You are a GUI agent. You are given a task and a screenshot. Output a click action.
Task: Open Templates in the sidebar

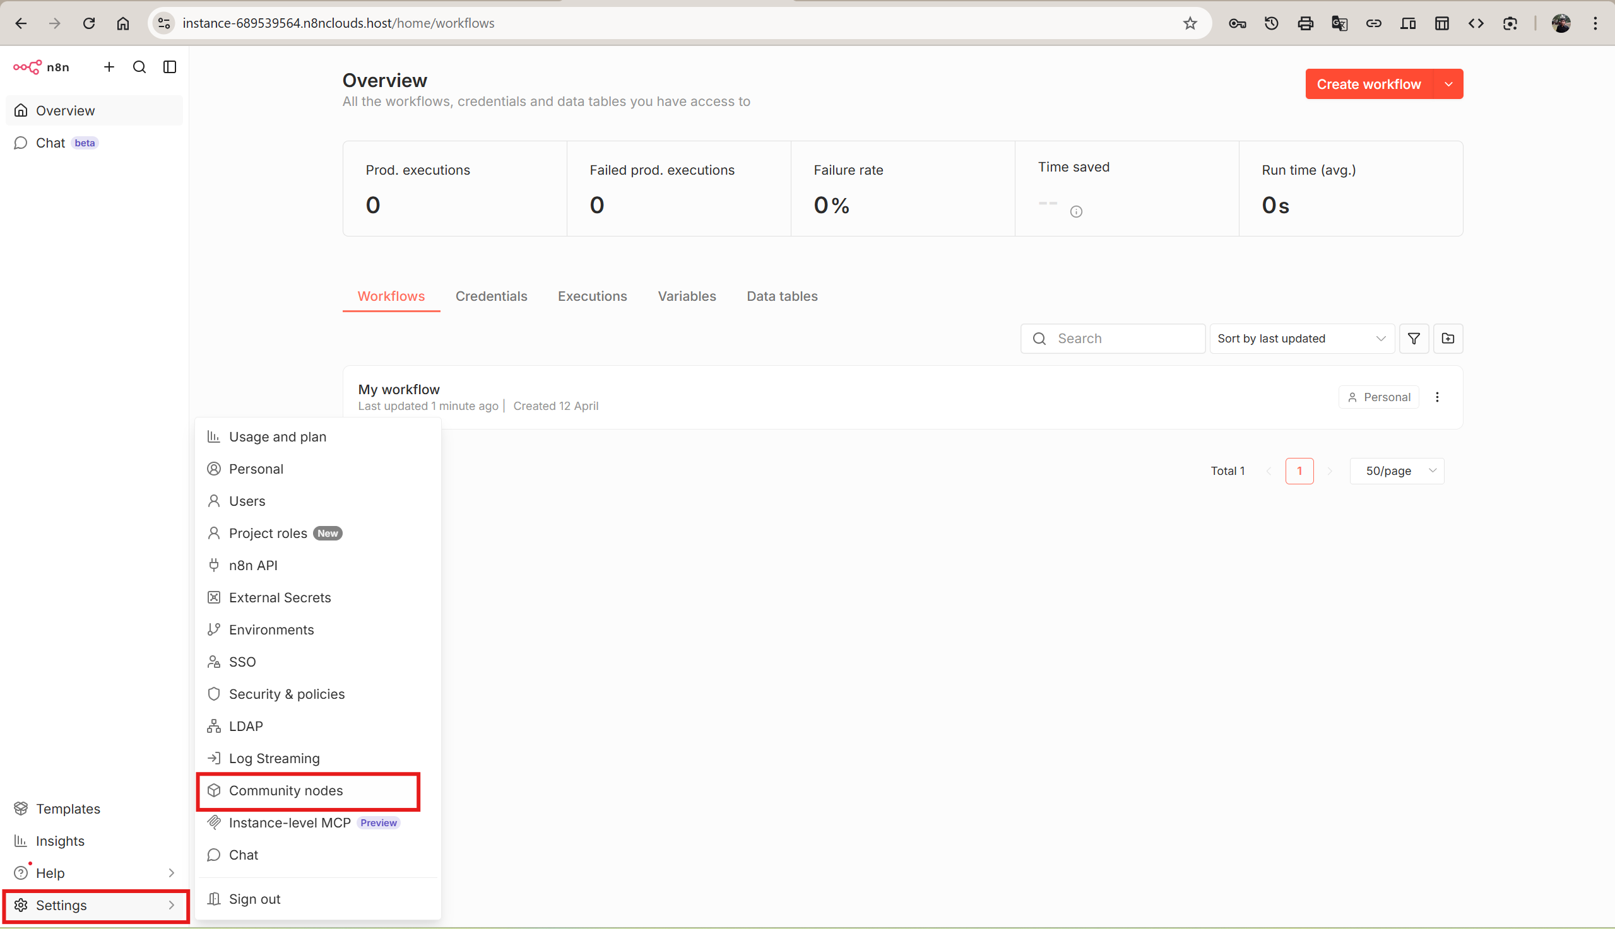(x=95, y=809)
